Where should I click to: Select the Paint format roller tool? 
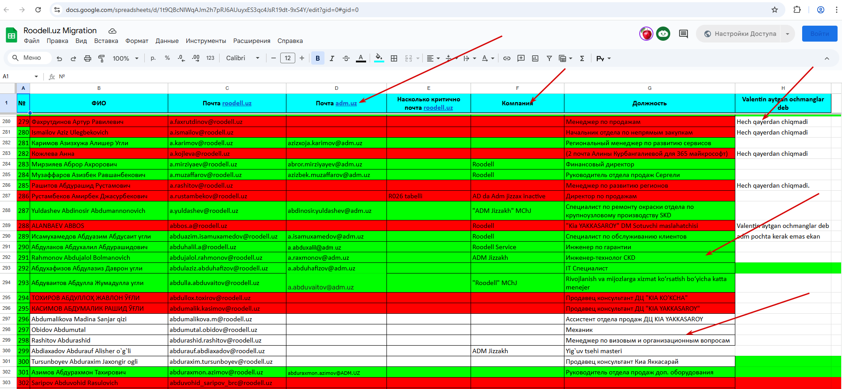coord(101,58)
